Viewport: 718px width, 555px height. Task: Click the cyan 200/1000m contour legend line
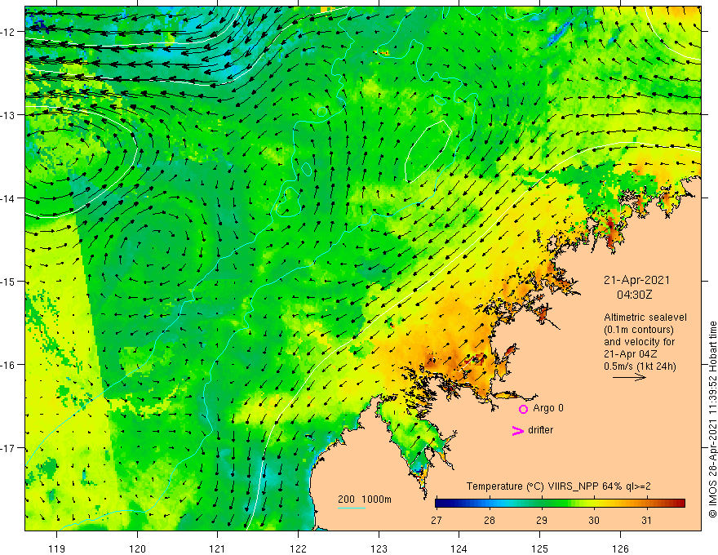pyautogui.click(x=352, y=508)
